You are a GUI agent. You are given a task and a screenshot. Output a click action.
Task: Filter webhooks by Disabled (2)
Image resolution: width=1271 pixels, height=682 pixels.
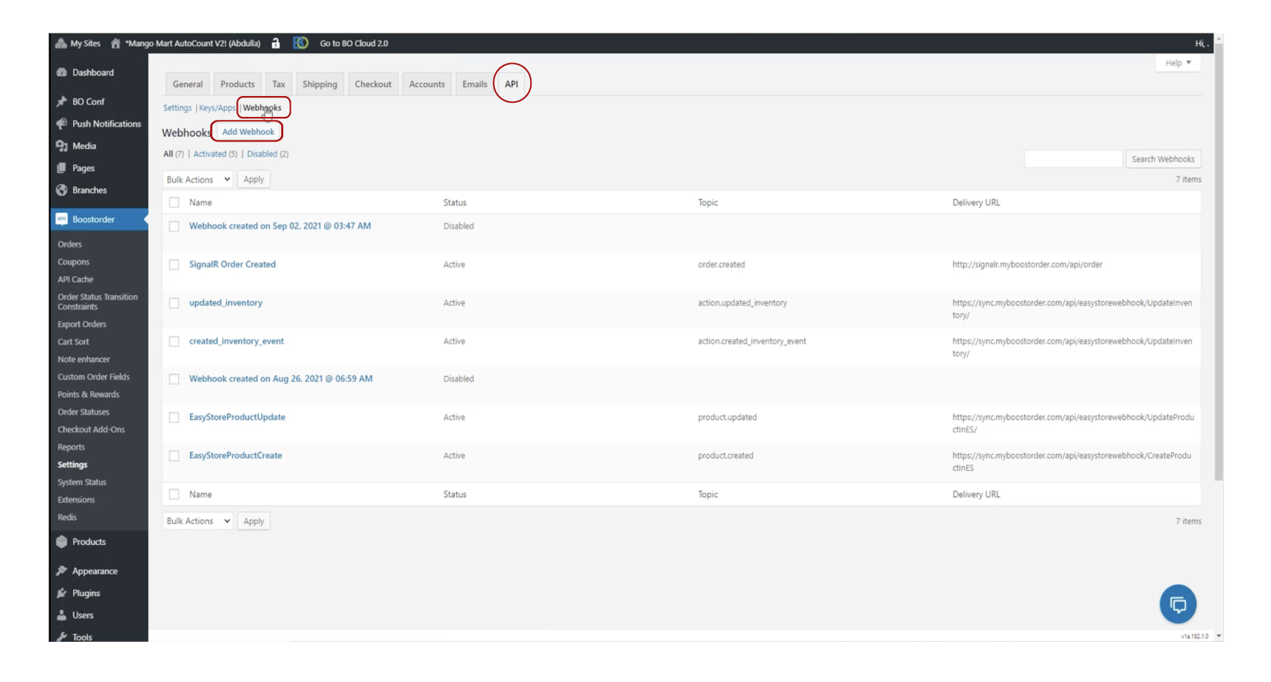pyautogui.click(x=268, y=154)
